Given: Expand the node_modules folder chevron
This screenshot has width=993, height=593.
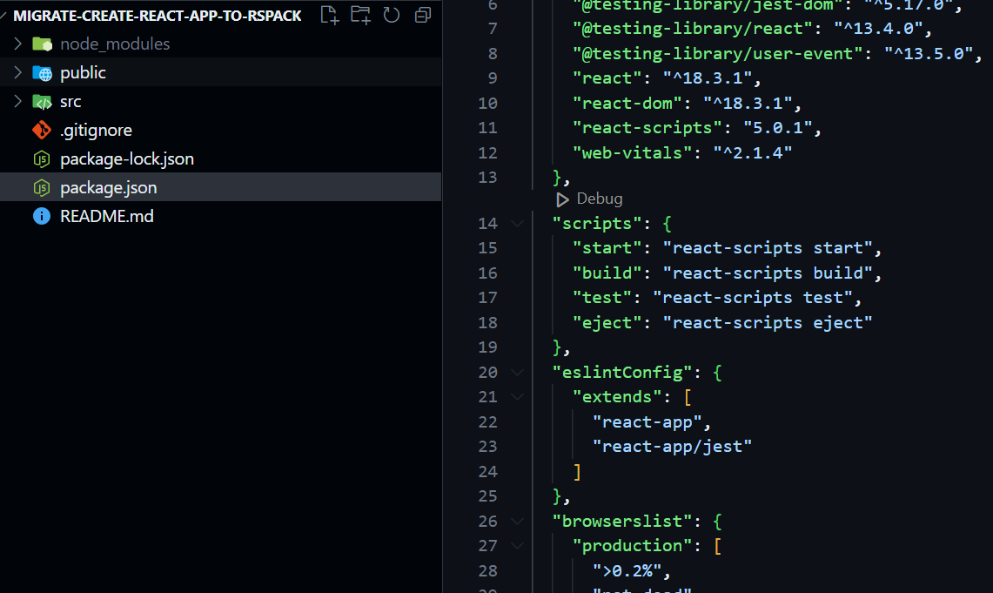Looking at the screenshot, I should (x=17, y=44).
